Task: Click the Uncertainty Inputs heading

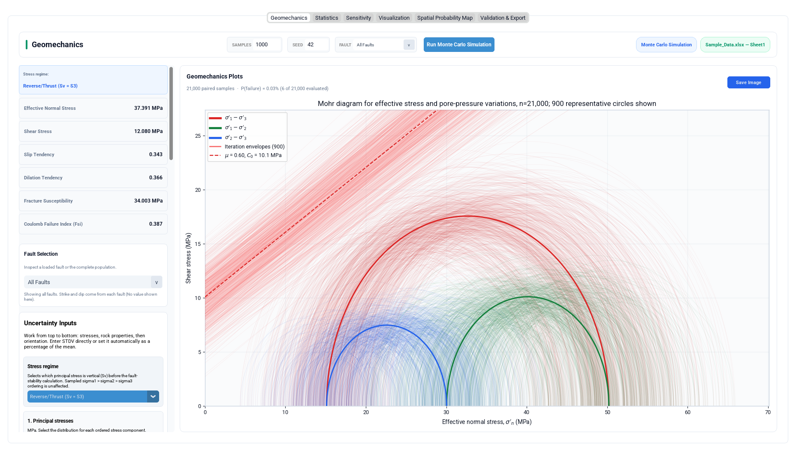Action: pyautogui.click(x=50, y=323)
